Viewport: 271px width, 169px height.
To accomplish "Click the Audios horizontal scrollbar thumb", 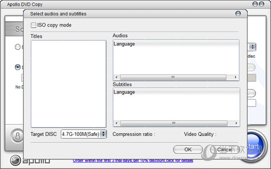I will point(173,77).
